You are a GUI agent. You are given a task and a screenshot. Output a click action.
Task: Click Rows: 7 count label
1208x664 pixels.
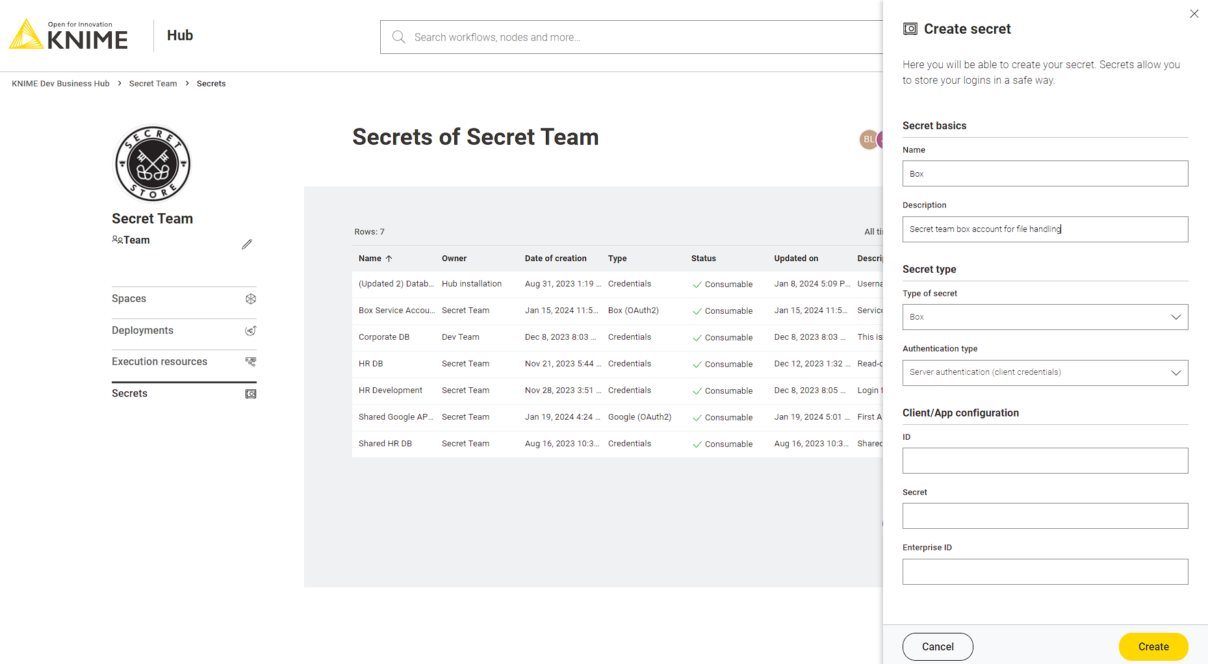point(369,232)
